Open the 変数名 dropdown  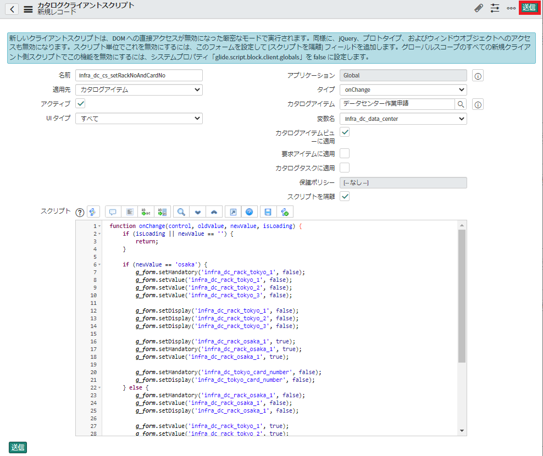coord(403,119)
